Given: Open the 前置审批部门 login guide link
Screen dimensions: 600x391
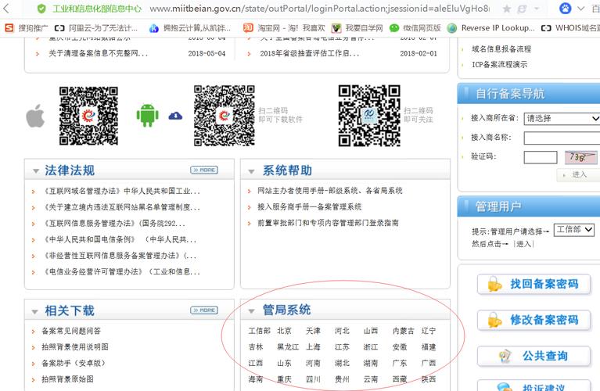Looking at the screenshot, I should (328, 223).
